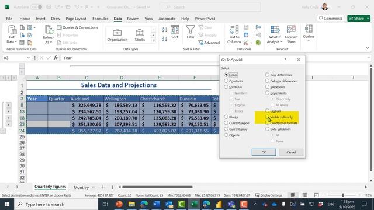Open the Share dropdown arrow
Viewport: 374px width, 210px height.
368,18
